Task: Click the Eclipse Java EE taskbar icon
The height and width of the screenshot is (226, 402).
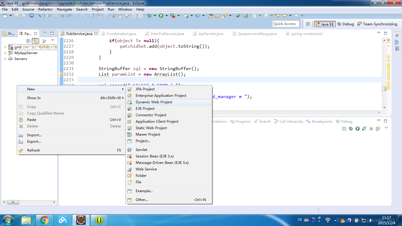Action: pos(81,220)
